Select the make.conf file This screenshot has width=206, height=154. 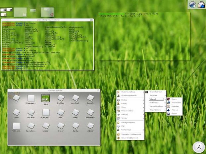point(16,127)
